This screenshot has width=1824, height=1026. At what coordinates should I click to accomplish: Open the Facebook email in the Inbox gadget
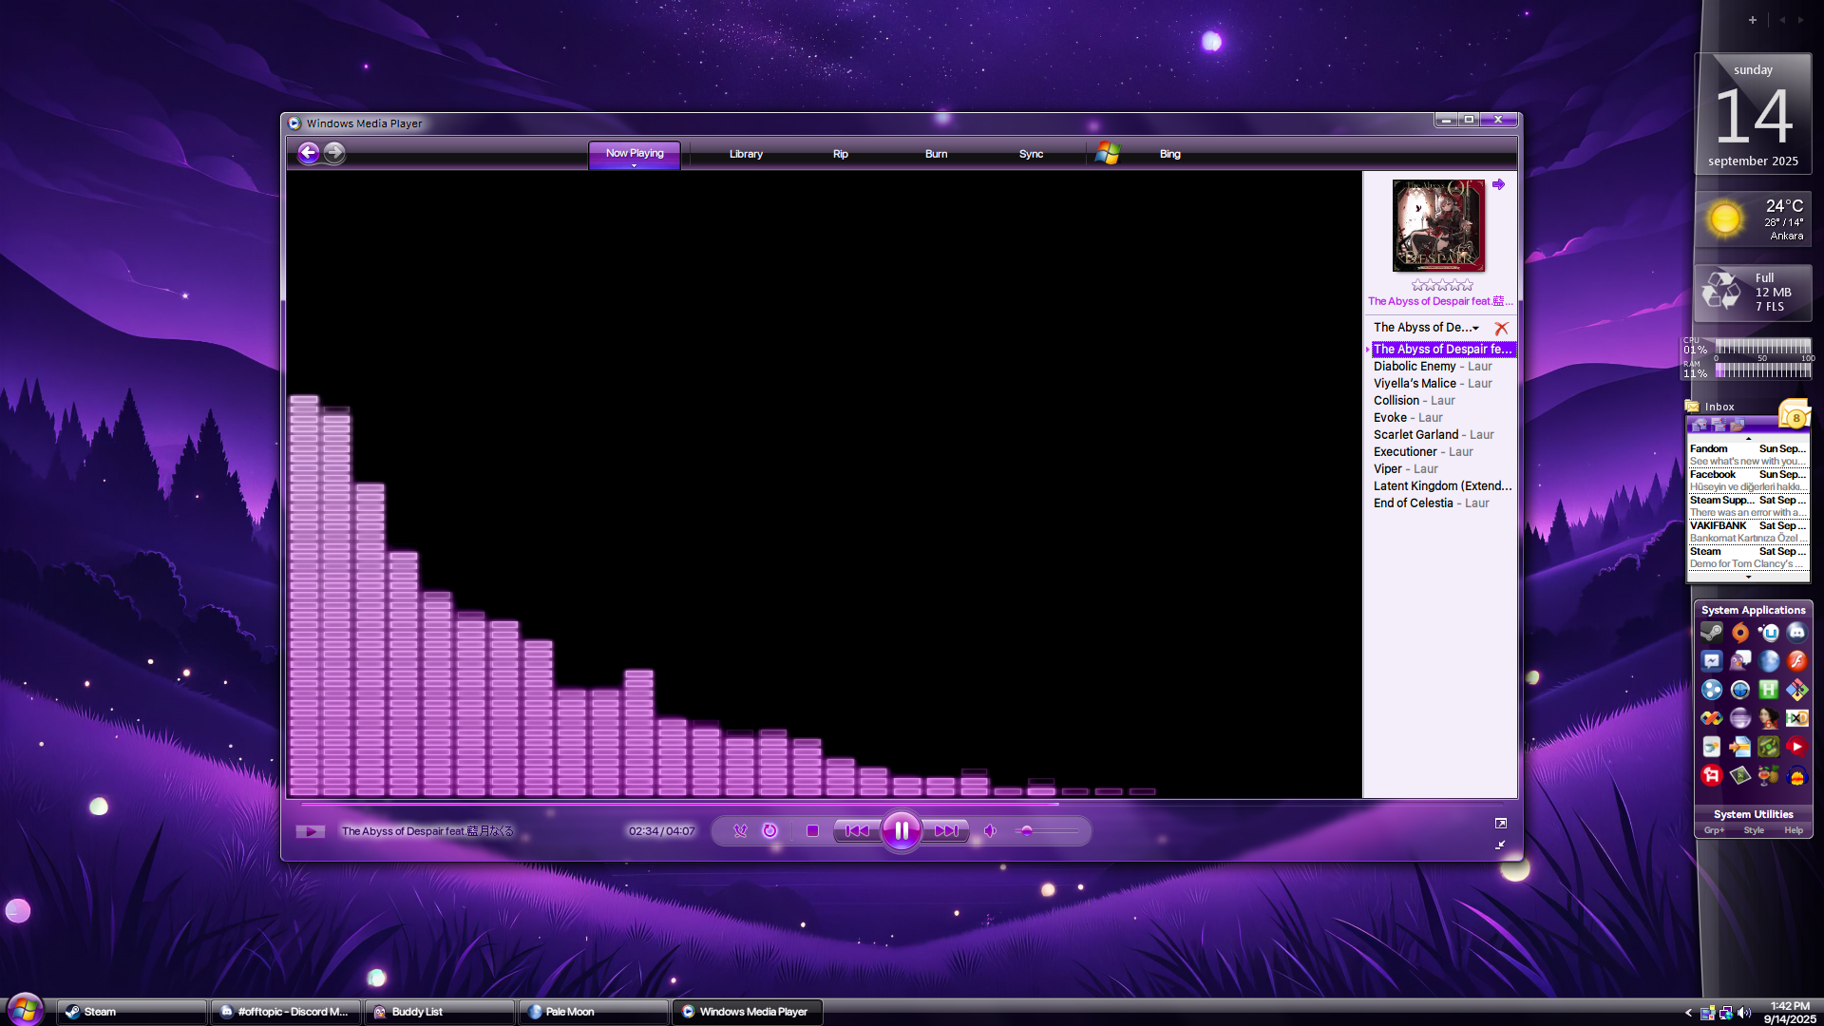[x=1747, y=481]
